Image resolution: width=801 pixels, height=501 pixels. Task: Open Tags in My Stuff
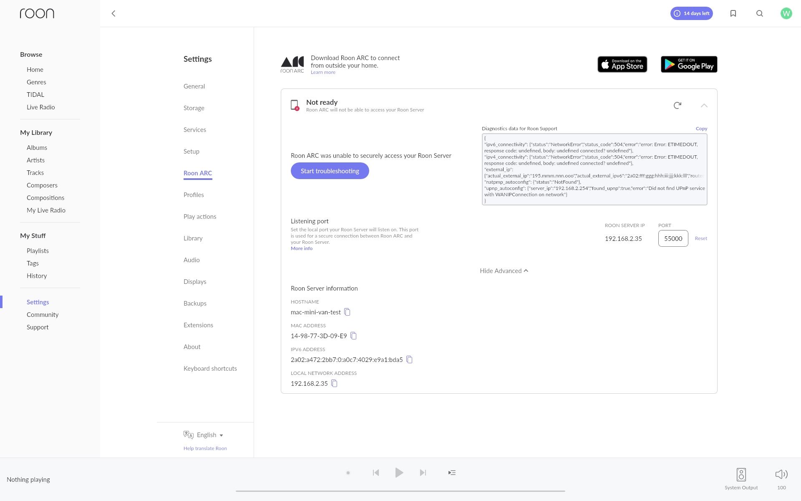coord(33,263)
